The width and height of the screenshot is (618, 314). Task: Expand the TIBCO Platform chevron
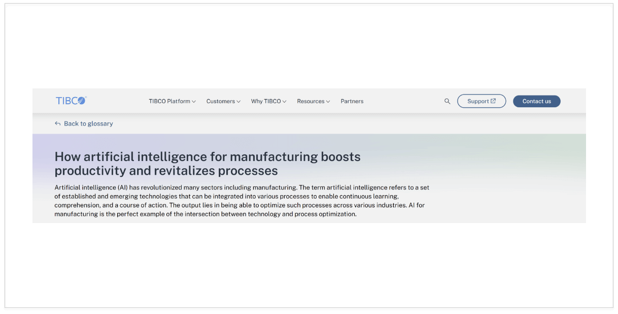click(194, 102)
